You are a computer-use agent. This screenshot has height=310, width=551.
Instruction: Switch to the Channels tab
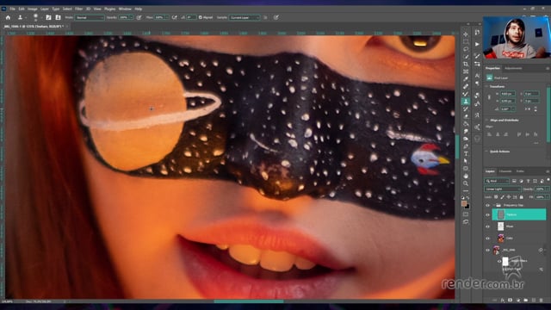505,171
